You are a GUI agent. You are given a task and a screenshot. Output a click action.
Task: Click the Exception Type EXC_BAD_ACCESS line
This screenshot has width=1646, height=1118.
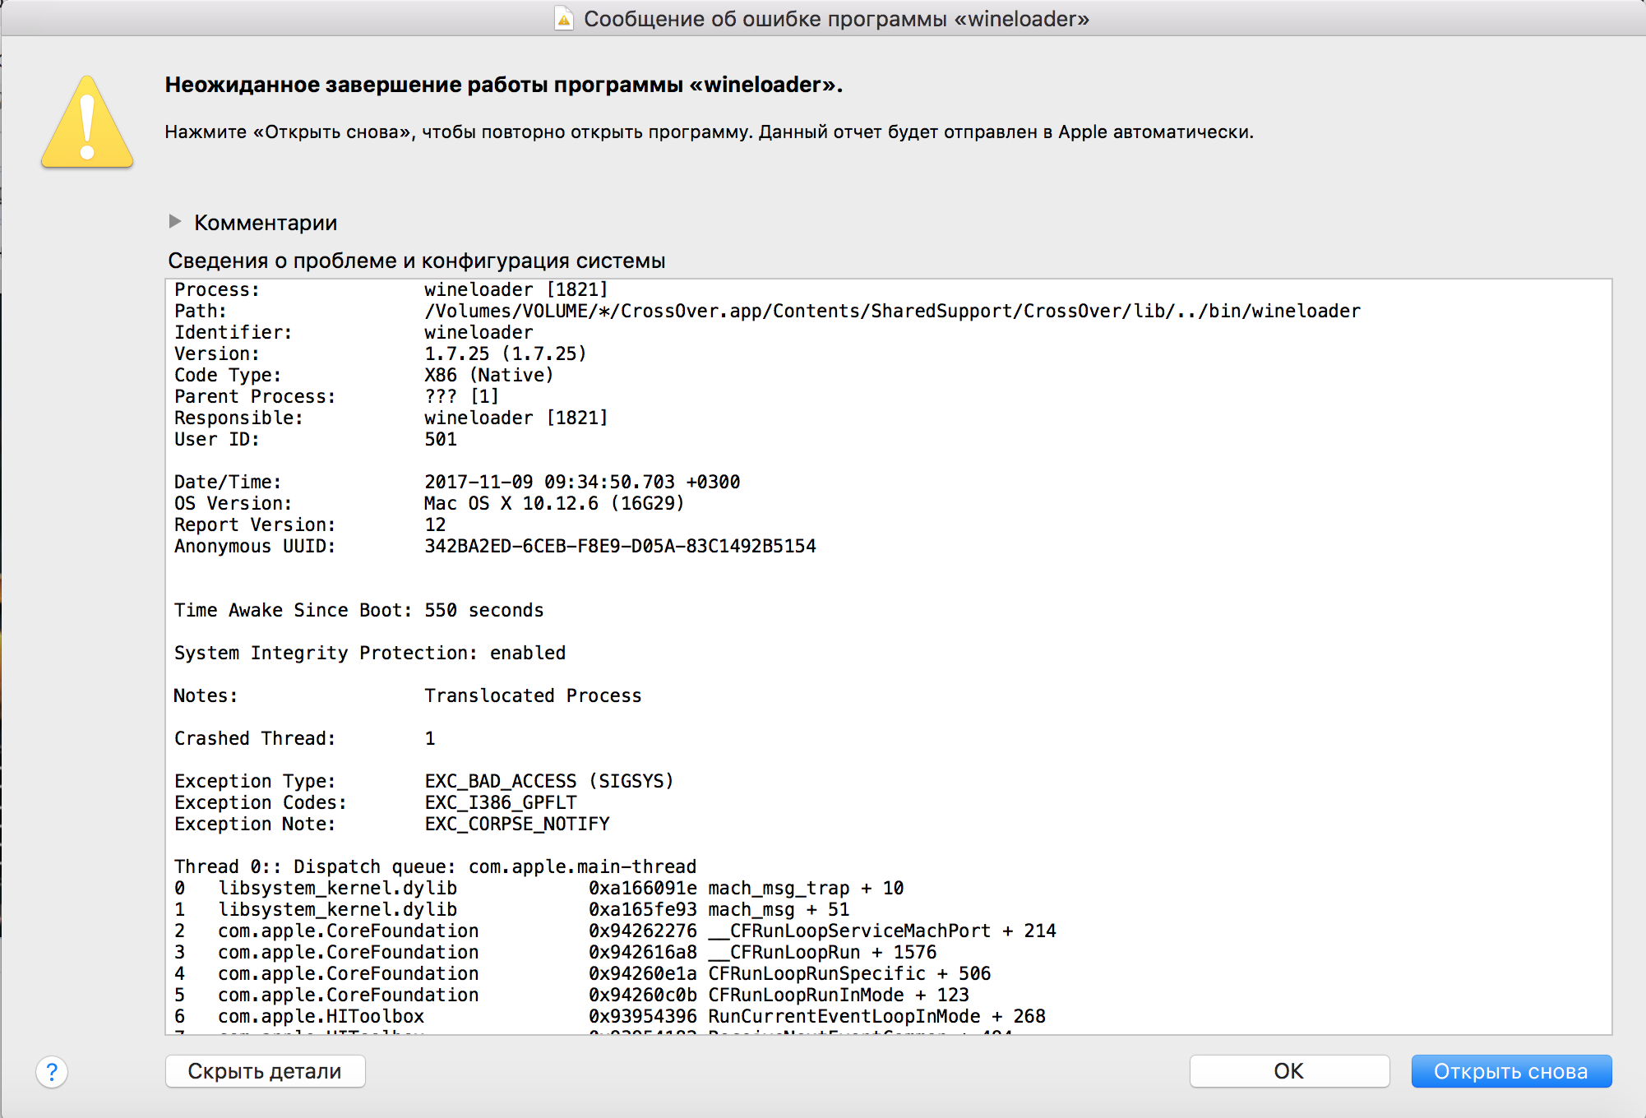click(x=548, y=781)
